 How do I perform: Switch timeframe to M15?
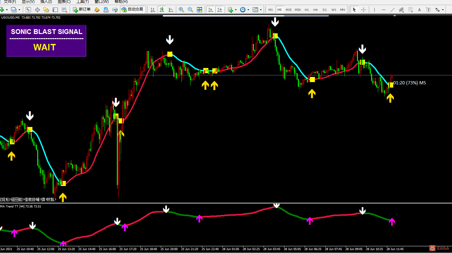[289, 10]
